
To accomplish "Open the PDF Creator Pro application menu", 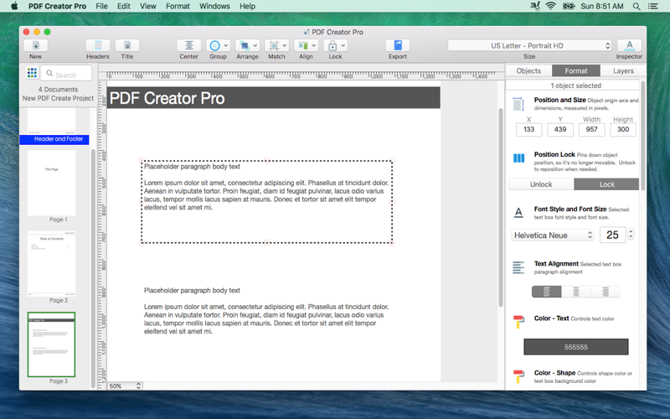I will (57, 6).
